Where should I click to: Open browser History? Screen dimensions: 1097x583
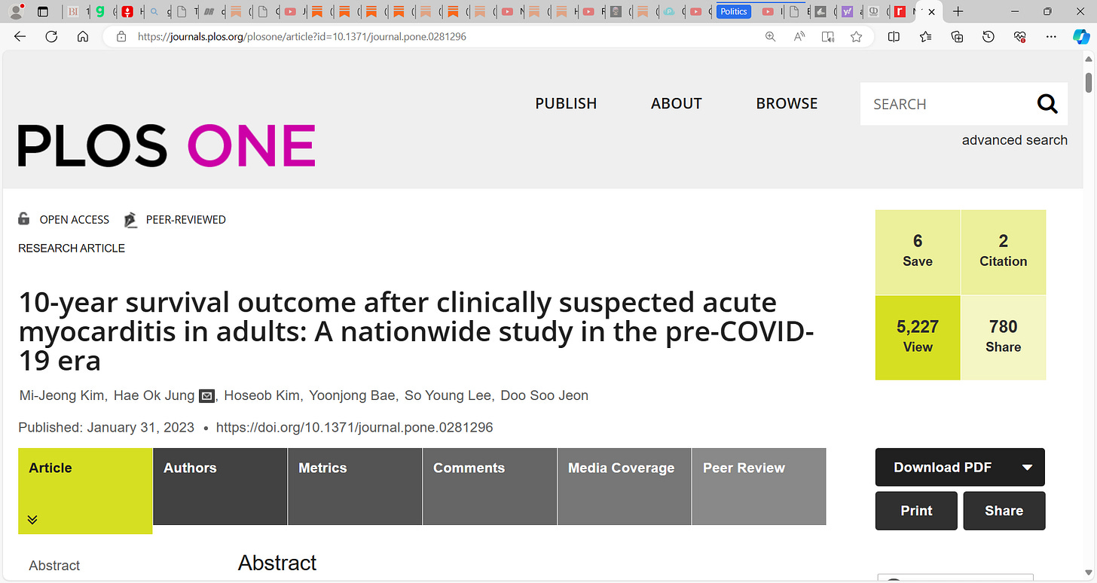pos(989,36)
